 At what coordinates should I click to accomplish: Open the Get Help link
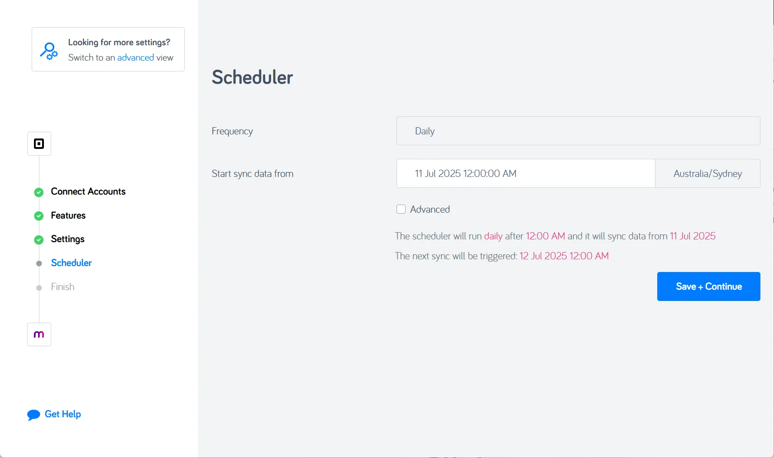(63, 414)
